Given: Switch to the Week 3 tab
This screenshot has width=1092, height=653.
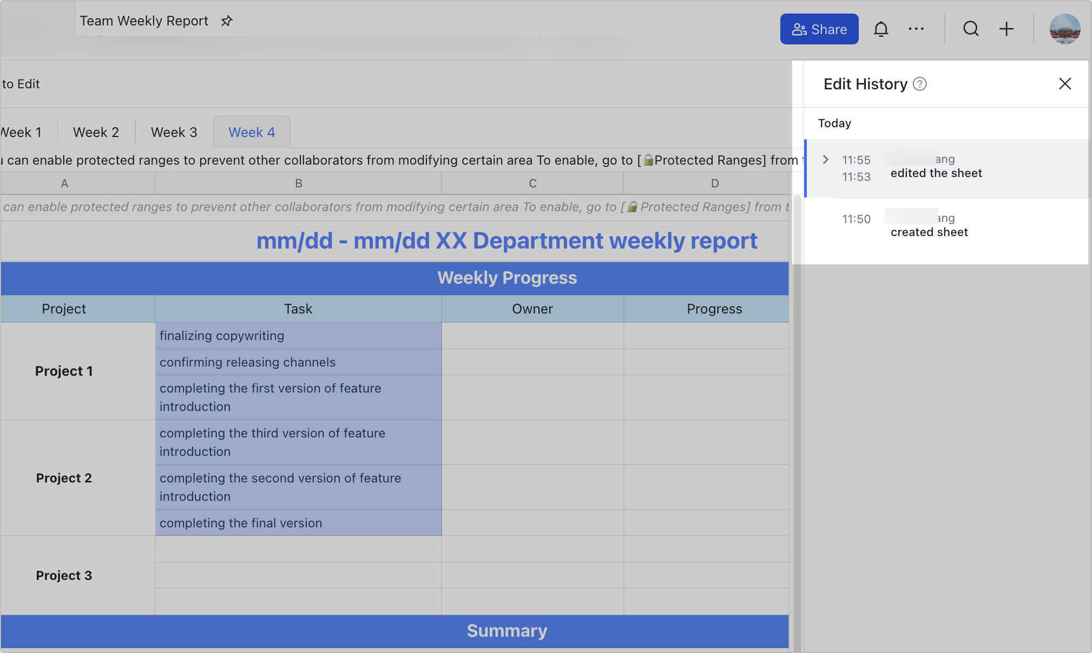Looking at the screenshot, I should point(174,133).
